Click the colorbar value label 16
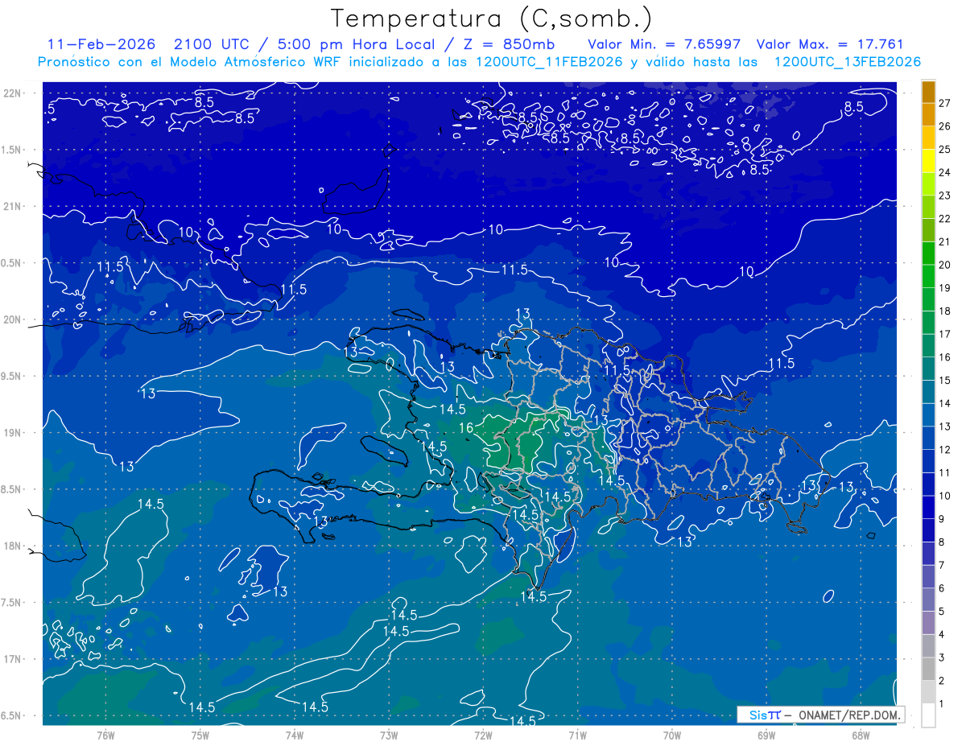Image resolution: width=966 pixels, height=746 pixels. [944, 357]
